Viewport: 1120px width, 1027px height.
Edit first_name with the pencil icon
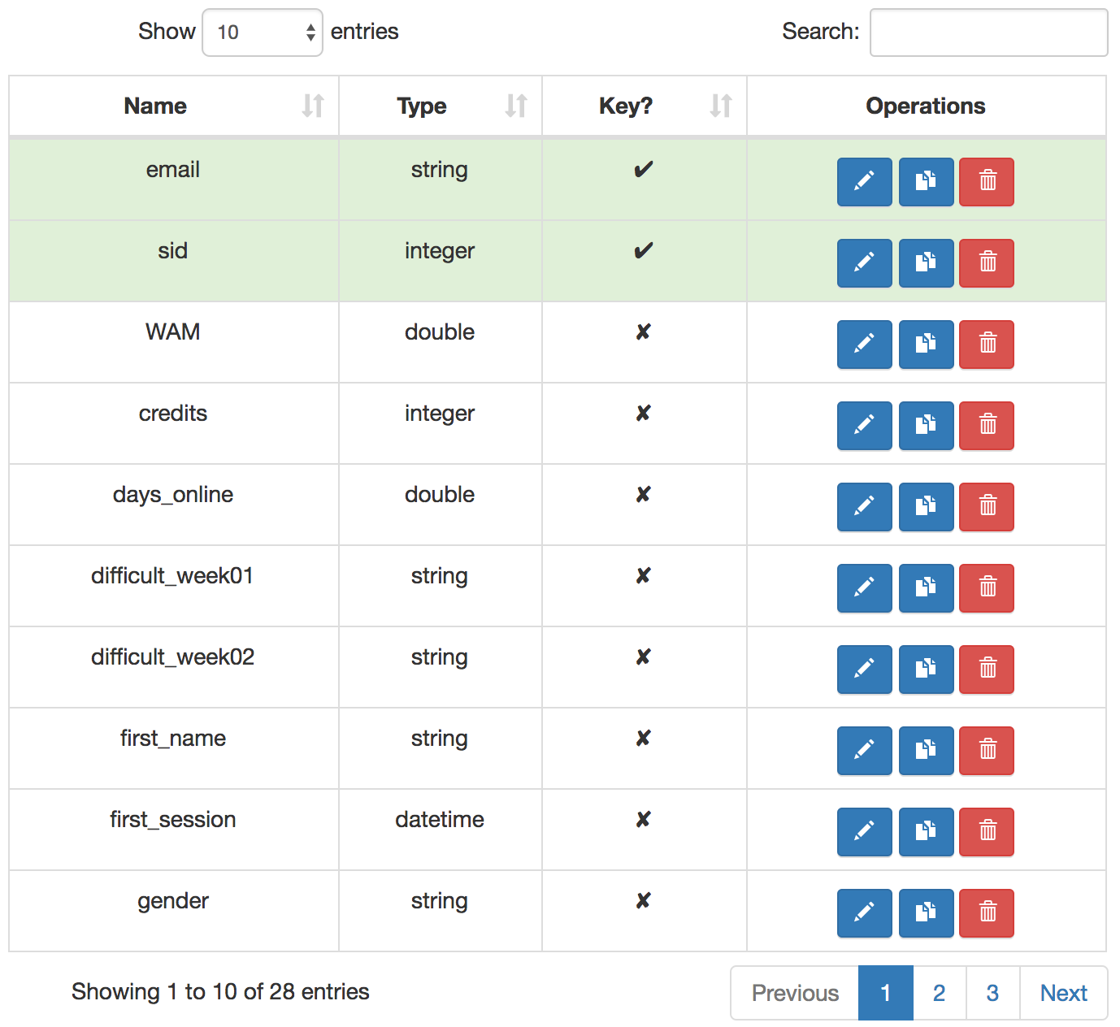(865, 750)
